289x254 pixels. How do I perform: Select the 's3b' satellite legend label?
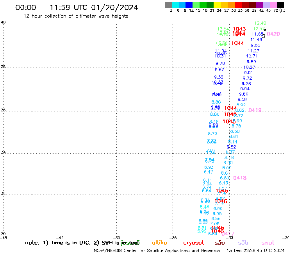(243, 243)
